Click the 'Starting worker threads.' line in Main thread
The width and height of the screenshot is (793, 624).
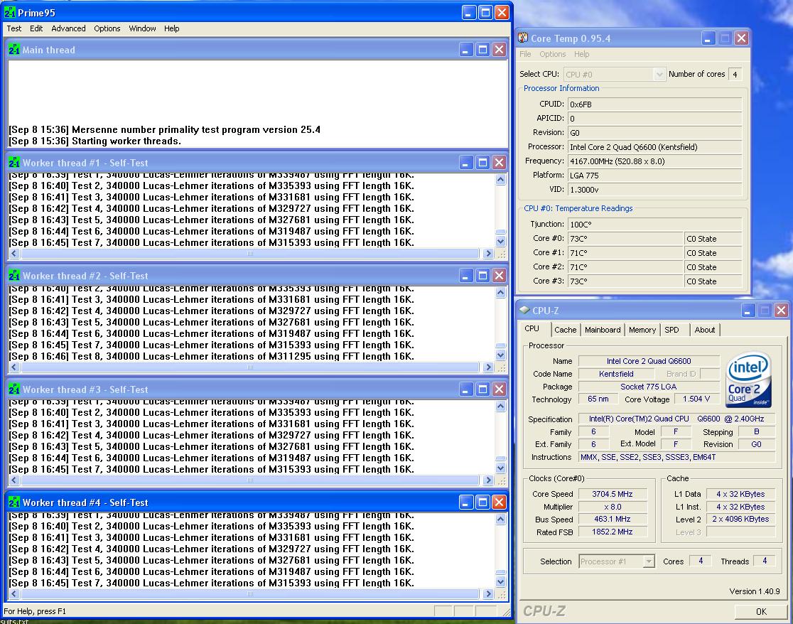(x=95, y=141)
